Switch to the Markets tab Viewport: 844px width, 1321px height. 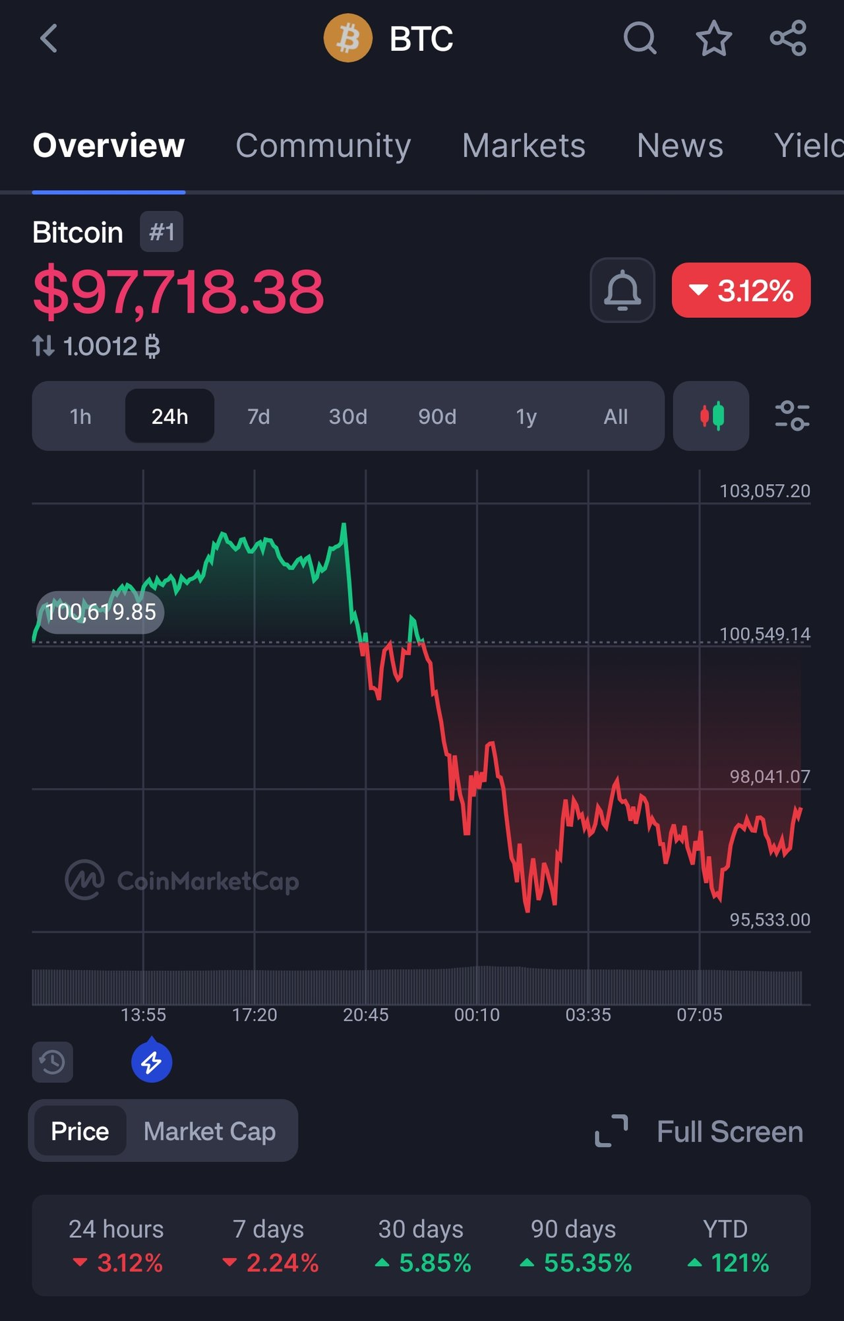point(524,145)
